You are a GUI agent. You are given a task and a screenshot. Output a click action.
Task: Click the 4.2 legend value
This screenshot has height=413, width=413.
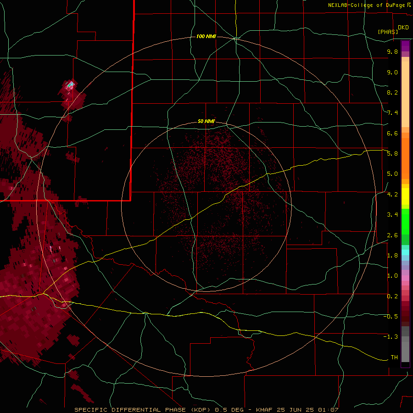[392, 195]
